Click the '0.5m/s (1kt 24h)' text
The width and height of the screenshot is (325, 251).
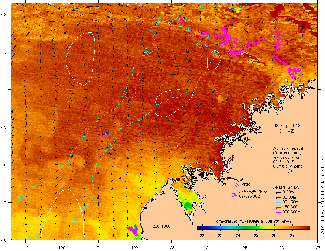[287, 166]
